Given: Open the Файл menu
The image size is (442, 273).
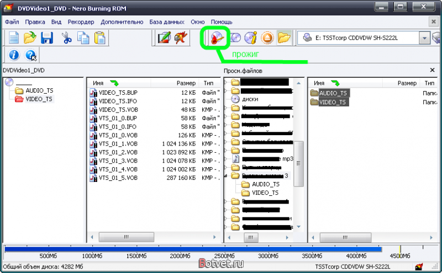Looking at the screenshot, I should [x=12, y=22].
